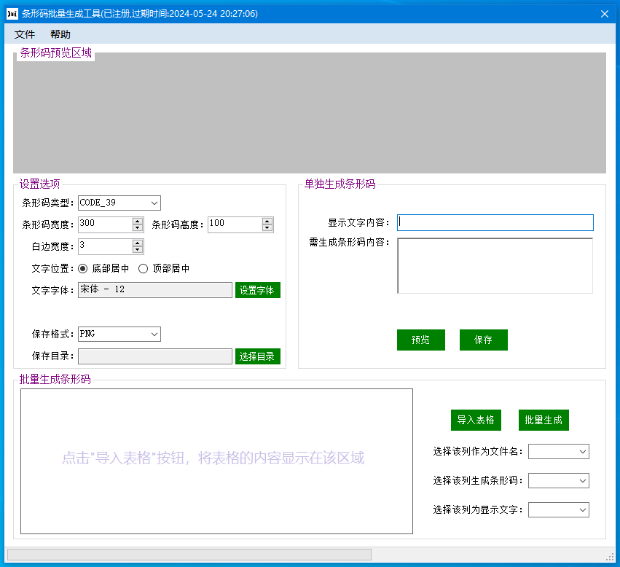Open the 帮助 menu
Image resolution: width=620 pixels, height=567 pixels.
pyautogui.click(x=60, y=34)
